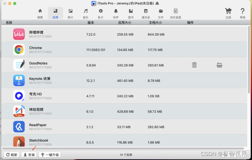Open the 帮助 help question mark
This screenshot has height=160, width=252.
click(x=243, y=11)
